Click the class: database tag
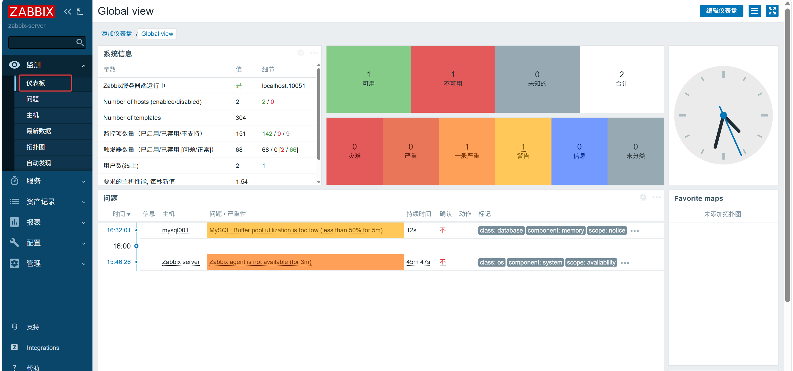 pyautogui.click(x=501, y=230)
